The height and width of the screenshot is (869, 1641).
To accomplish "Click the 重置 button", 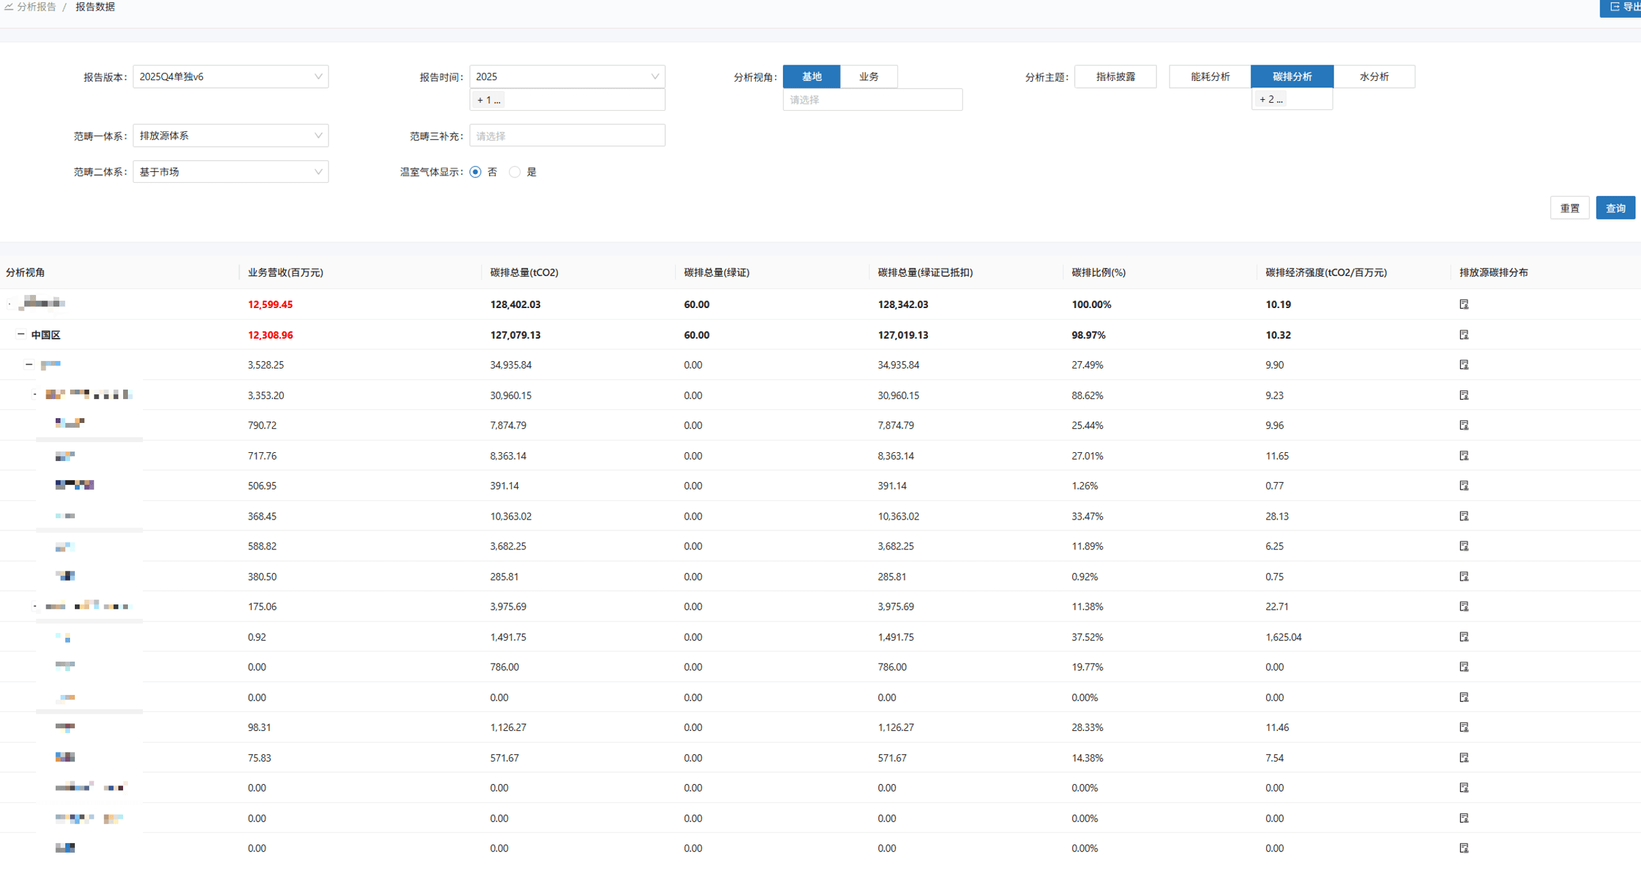I will 1570,208.
